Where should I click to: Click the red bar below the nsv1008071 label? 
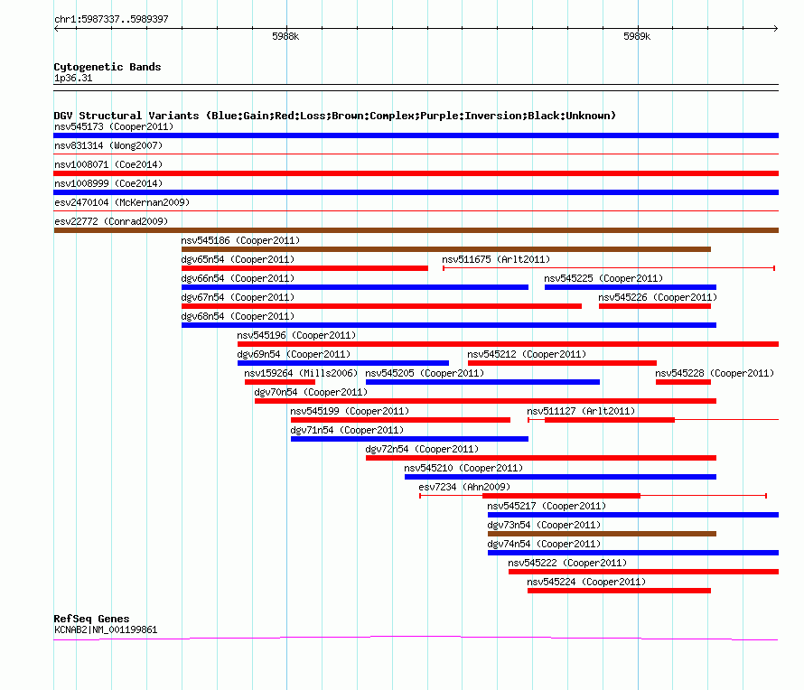416,173
